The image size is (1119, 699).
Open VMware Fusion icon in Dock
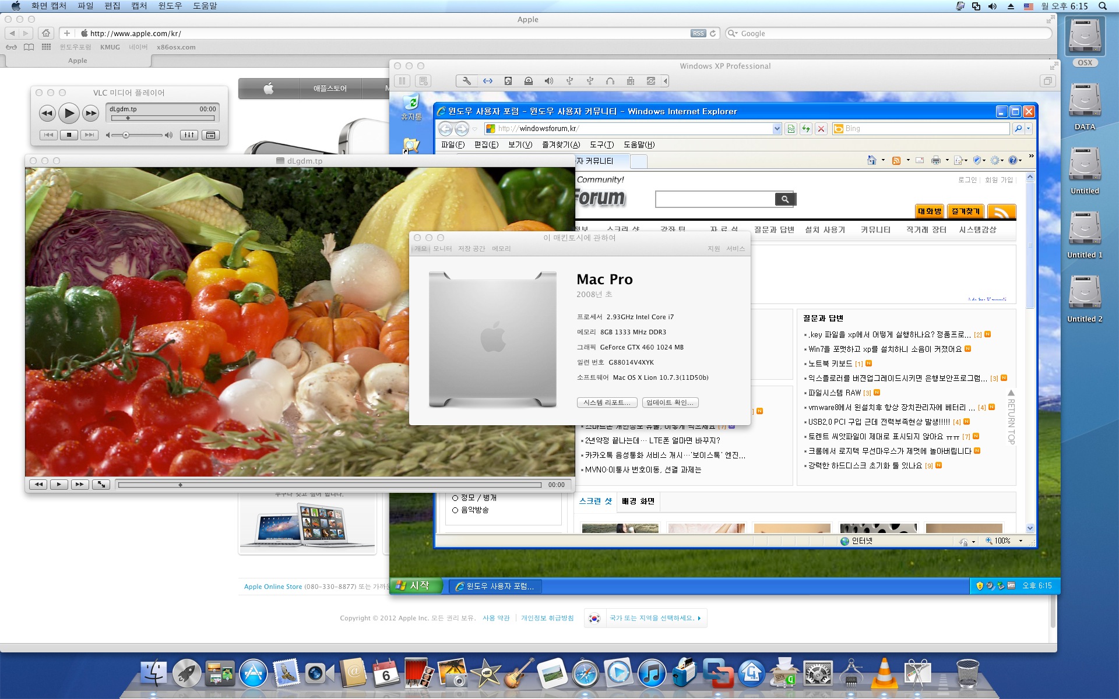pos(718,673)
